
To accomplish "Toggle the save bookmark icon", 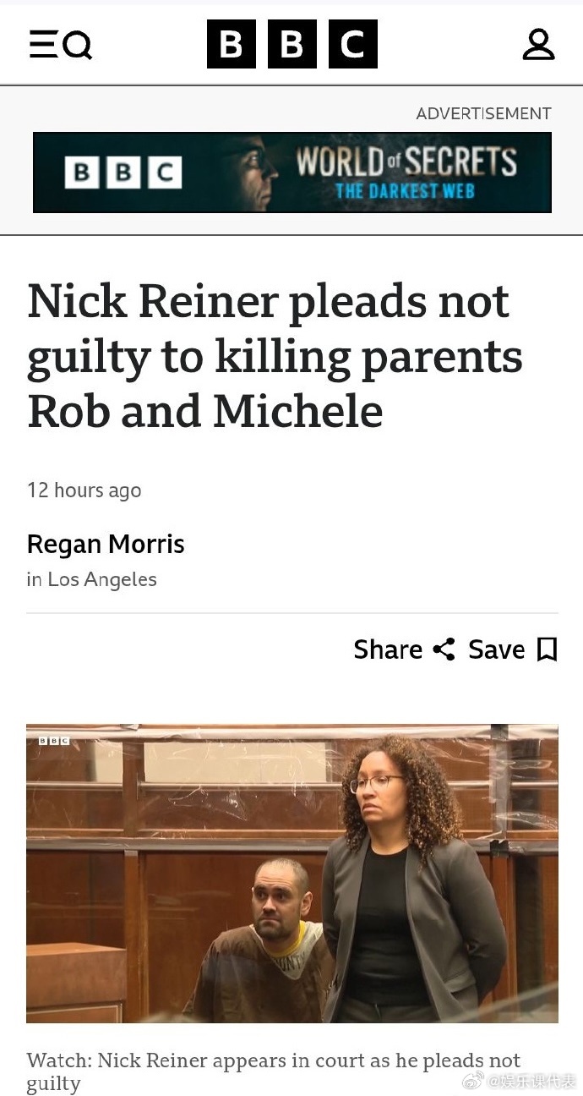I will click(548, 649).
